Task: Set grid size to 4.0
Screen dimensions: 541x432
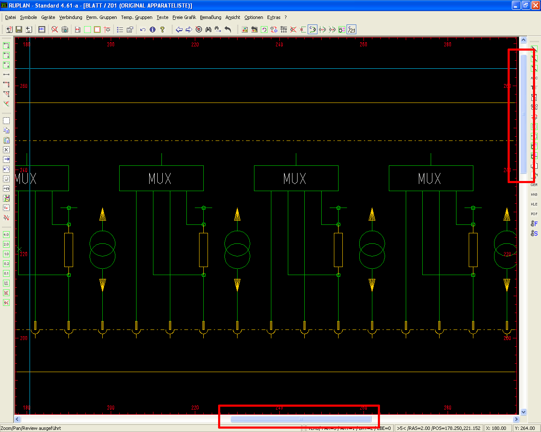Action: pos(6,235)
